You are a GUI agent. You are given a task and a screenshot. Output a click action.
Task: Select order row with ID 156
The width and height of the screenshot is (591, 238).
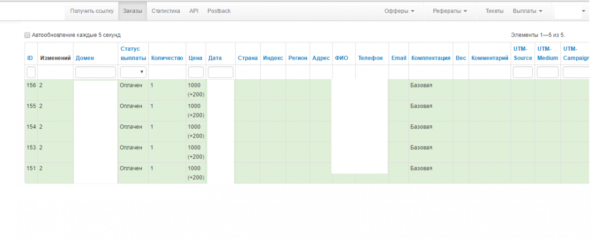[31, 86]
